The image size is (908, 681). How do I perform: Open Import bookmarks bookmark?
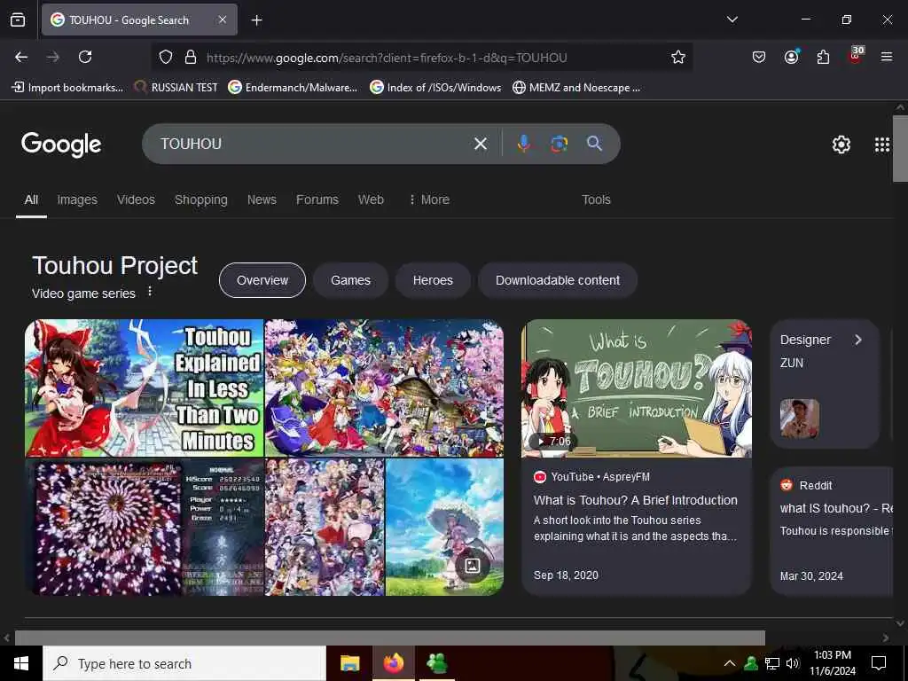(x=67, y=88)
